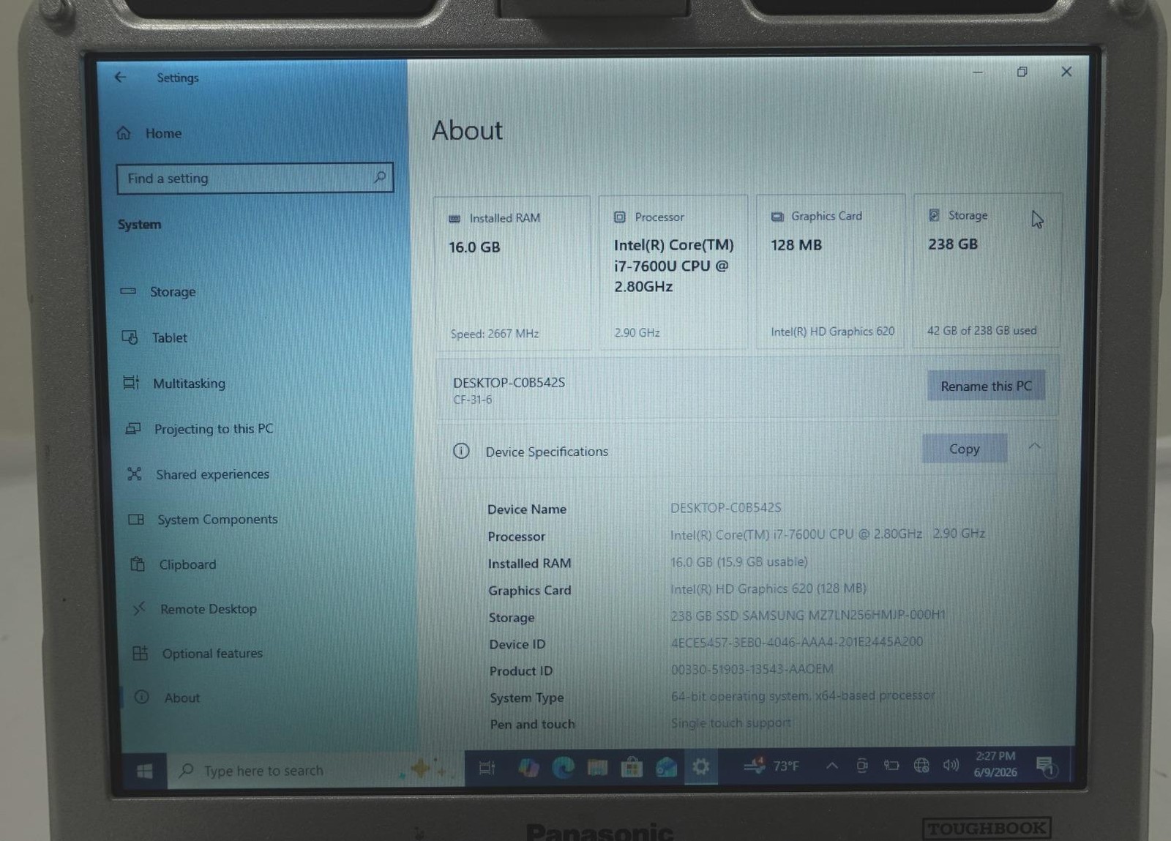The width and height of the screenshot is (1171, 841).
Task: Open Microsoft Edge from the taskbar
Action: click(563, 767)
